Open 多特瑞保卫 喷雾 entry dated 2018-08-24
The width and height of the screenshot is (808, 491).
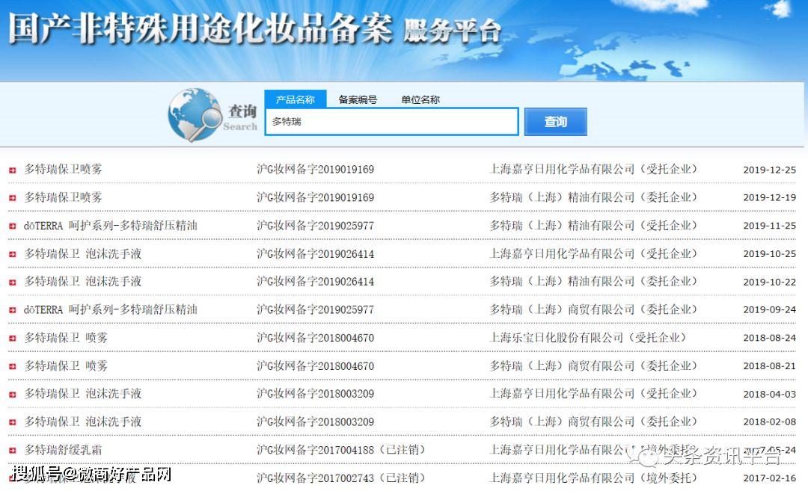click(66, 338)
